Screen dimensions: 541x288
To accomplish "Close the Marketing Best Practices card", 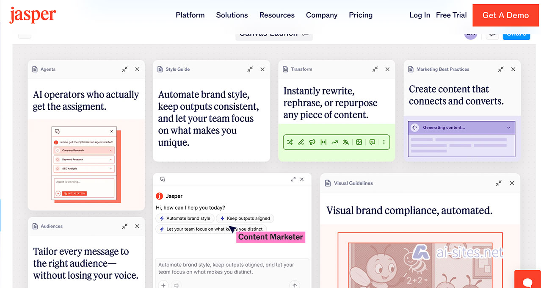I will [513, 69].
